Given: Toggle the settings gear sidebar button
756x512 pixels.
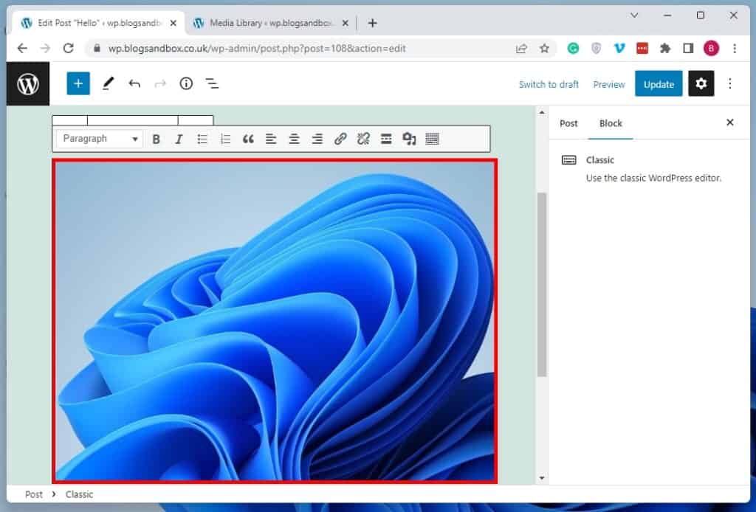Looking at the screenshot, I should click(x=701, y=84).
